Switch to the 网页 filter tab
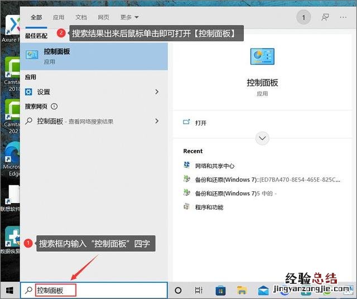The width and height of the screenshot is (357, 299). (x=104, y=18)
